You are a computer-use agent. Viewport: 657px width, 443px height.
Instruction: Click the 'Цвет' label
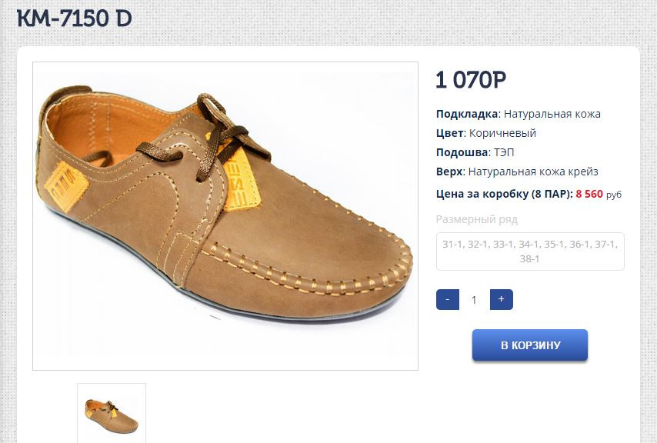tap(449, 133)
